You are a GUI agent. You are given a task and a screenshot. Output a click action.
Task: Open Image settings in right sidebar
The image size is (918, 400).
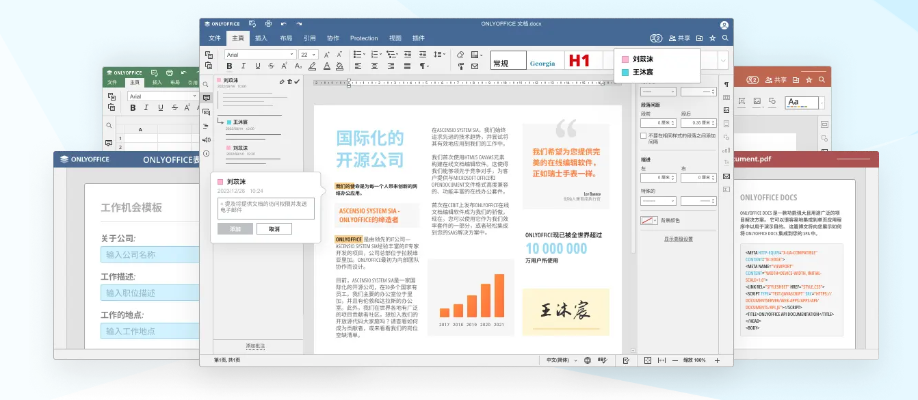(x=726, y=110)
